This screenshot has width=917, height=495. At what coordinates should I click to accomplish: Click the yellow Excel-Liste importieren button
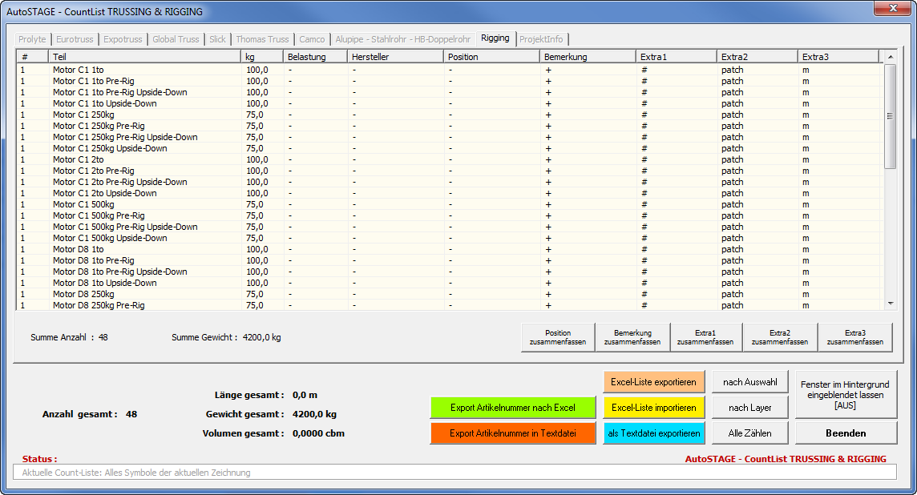653,408
